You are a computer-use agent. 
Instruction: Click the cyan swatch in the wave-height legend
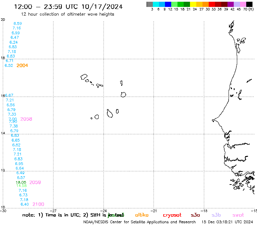click(x=156, y=4)
